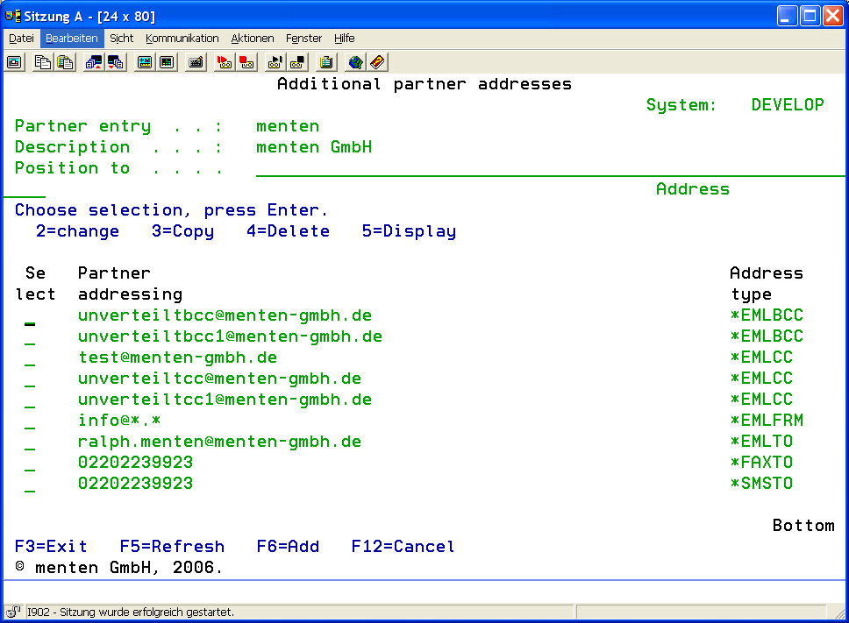Screen dimensions: 849x623
Task: Click the F12=Cancel function key label
Action: pos(403,547)
